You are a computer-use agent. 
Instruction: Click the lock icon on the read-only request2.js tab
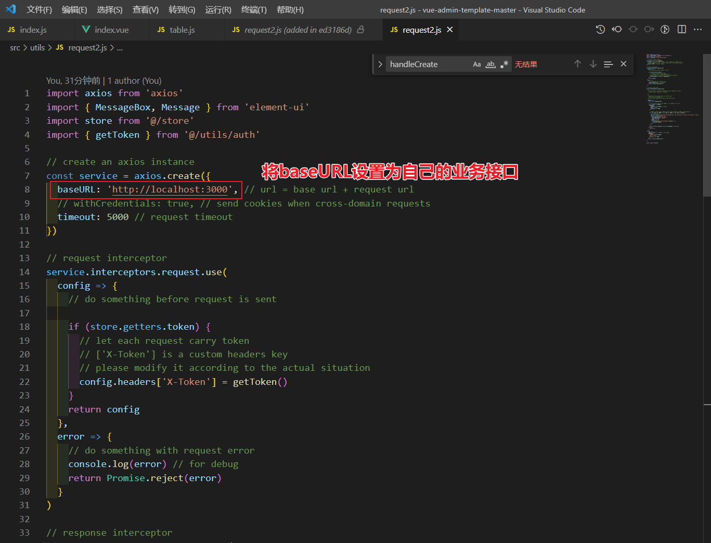coord(361,30)
